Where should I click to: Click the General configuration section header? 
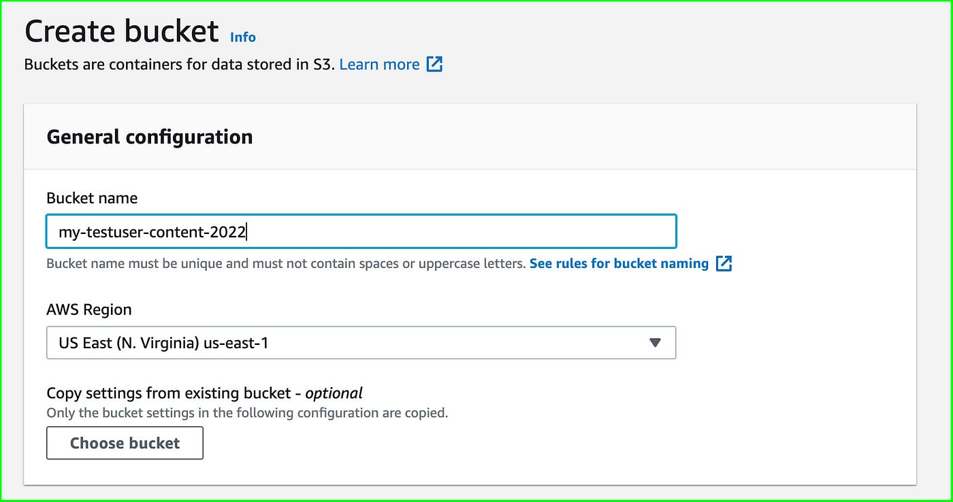149,137
